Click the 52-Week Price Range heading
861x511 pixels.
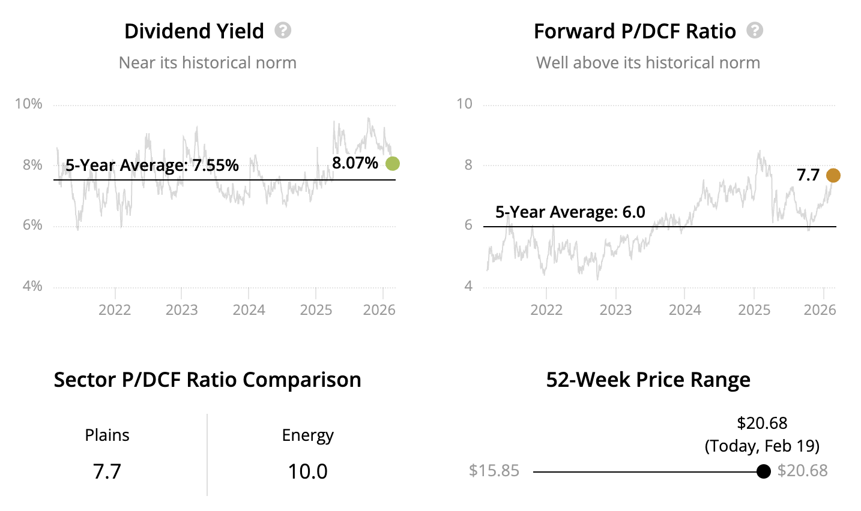(x=648, y=380)
